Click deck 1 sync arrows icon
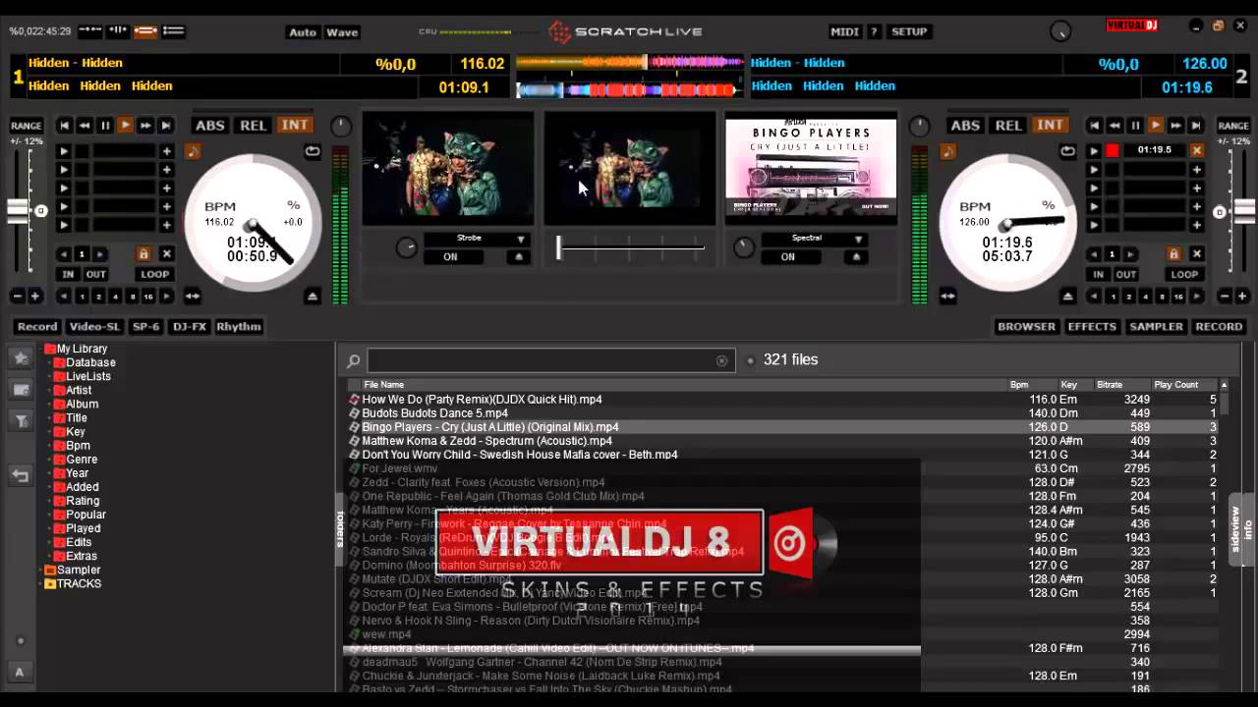Viewport: 1258px width, 707px height. pyautogui.click(x=193, y=296)
